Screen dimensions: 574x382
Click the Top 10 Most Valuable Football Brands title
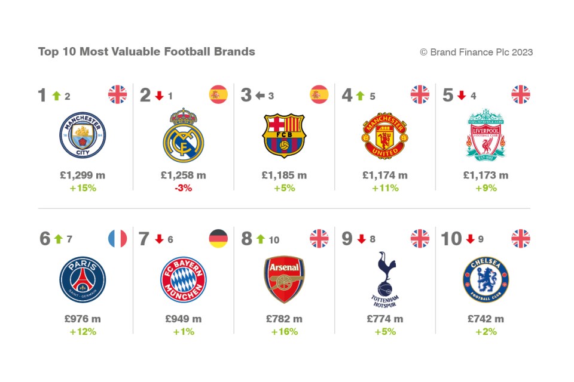[x=146, y=51]
